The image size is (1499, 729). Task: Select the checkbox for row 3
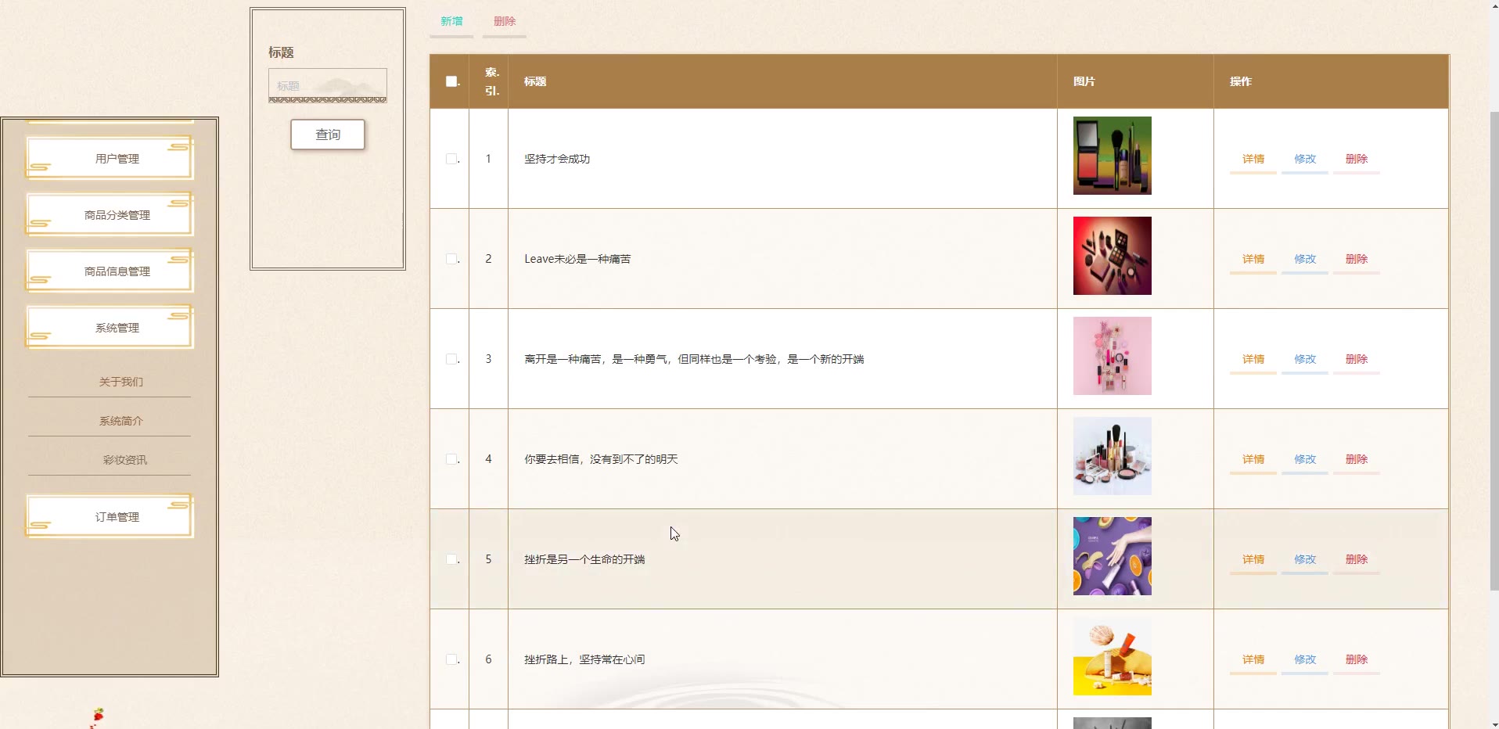pos(451,359)
